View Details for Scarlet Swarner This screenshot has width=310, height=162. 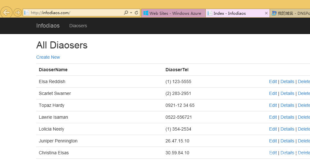pos(287,93)
